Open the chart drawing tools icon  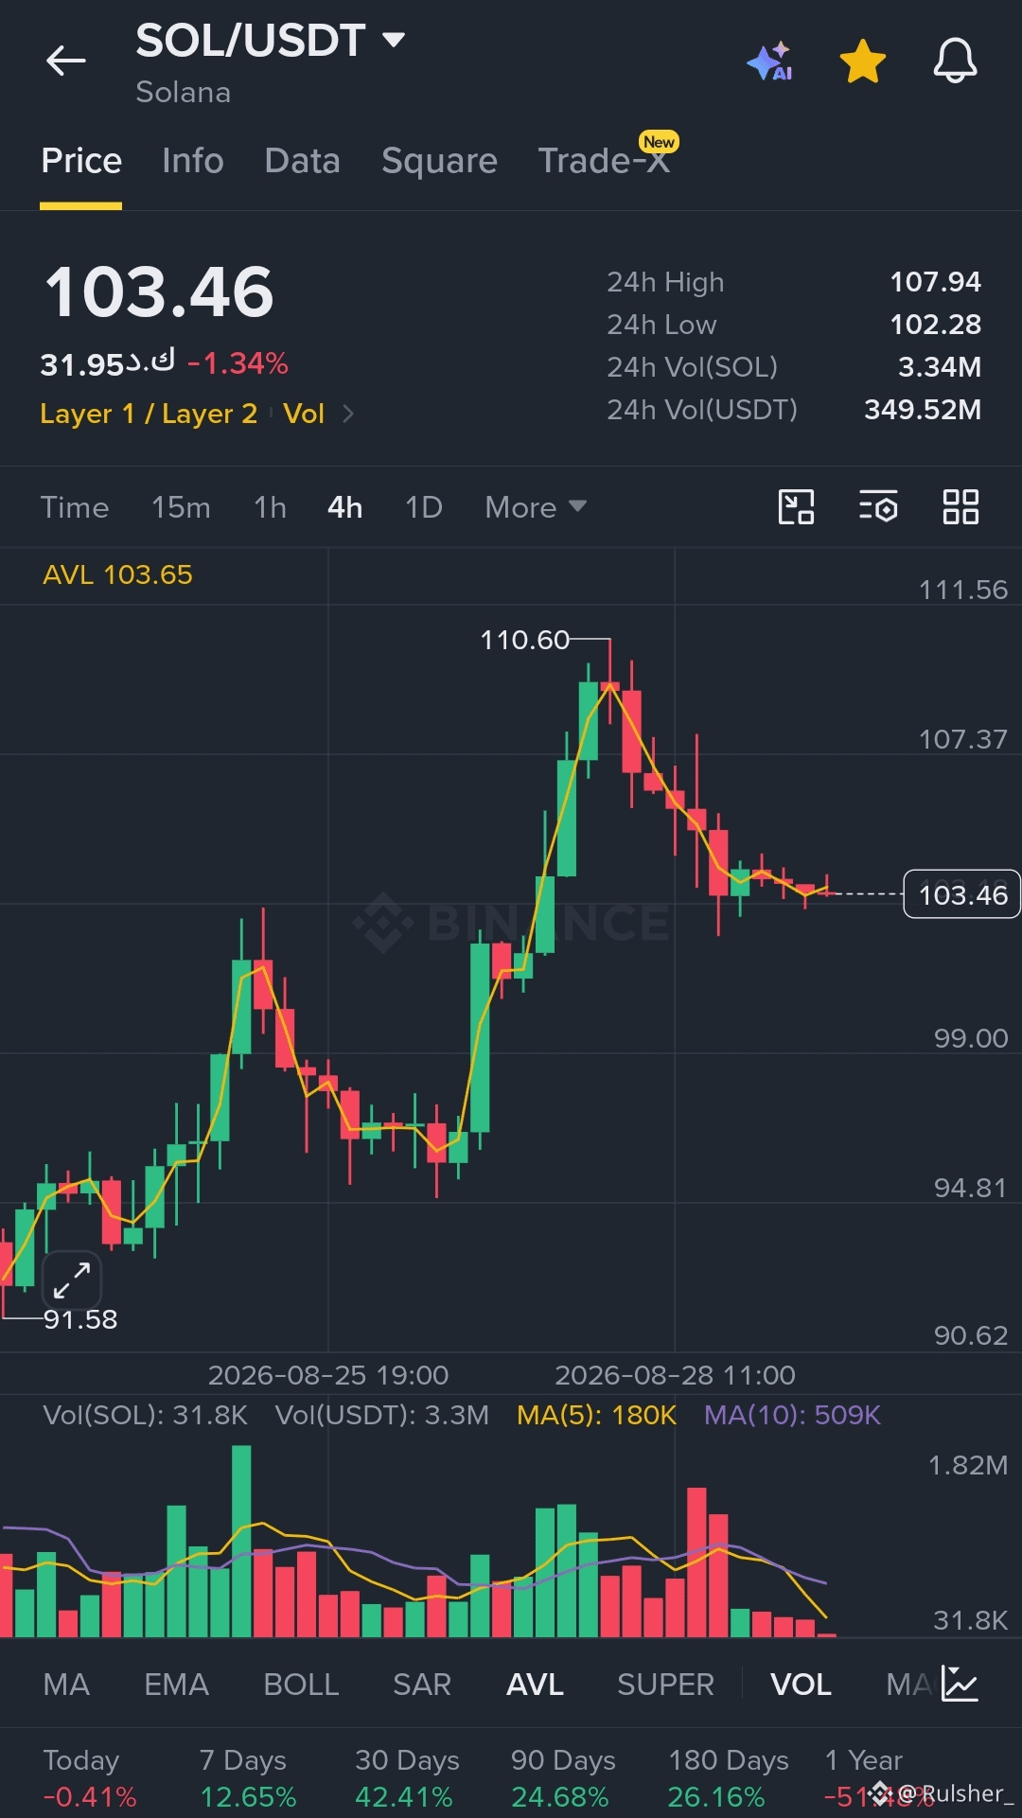click(796, 506)
